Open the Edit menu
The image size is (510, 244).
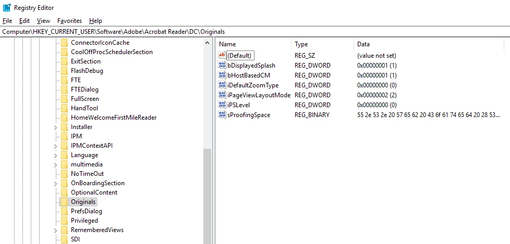25,21
